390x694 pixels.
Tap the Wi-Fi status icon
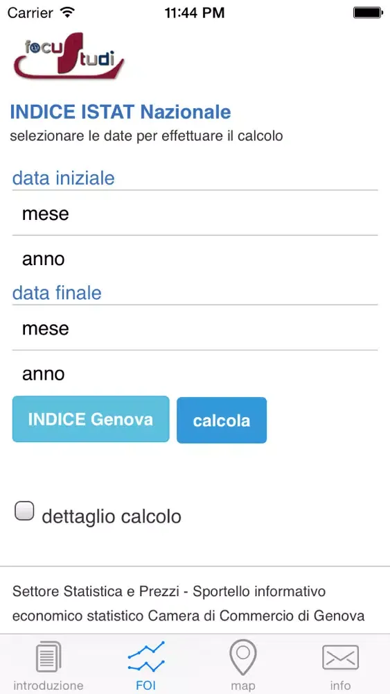(x=67, y=12)
